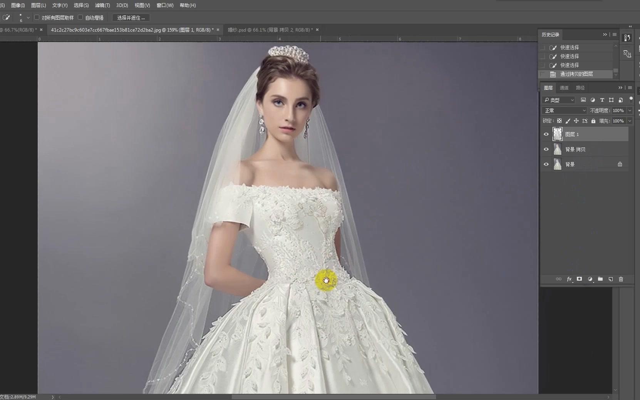The image size is (640, 400).
Task: Close the 41c2c27bc9c603e7 jpg document tab
Action: coord(218,30)
